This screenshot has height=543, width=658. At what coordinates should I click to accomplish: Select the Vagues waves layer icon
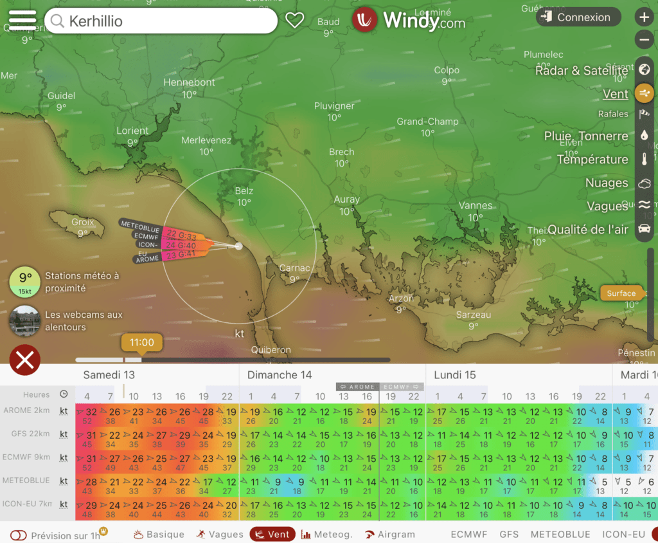(645, 205)
